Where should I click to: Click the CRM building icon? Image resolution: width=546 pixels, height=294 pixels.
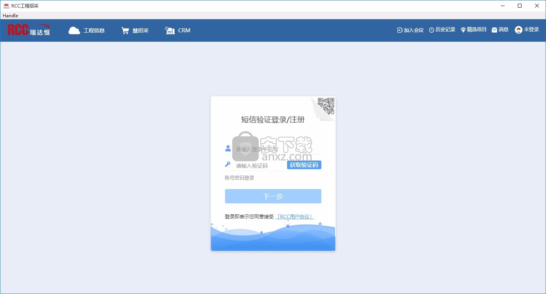[x=170, y=30]
